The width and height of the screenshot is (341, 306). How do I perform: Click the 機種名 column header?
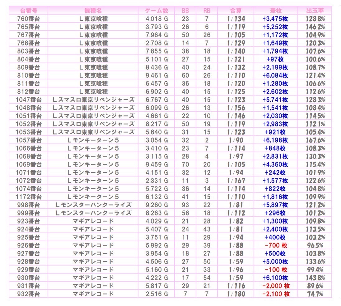click(x=93, y=11)
